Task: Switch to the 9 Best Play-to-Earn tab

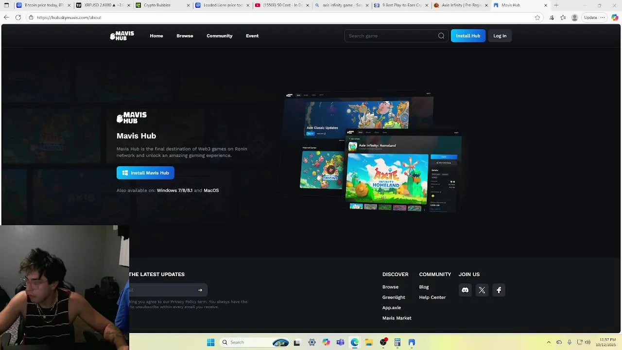Action: click(x=401, y=5)
